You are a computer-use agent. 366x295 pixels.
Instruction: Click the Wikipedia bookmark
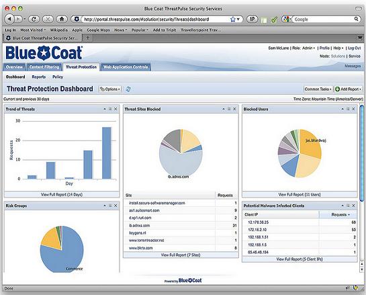click(59, 30)
